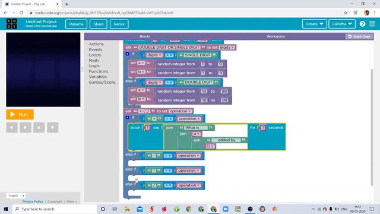Image resolution: width=380 pixels, height=214 pixels.
Task: Click the Share button
Action: [99, 24]
